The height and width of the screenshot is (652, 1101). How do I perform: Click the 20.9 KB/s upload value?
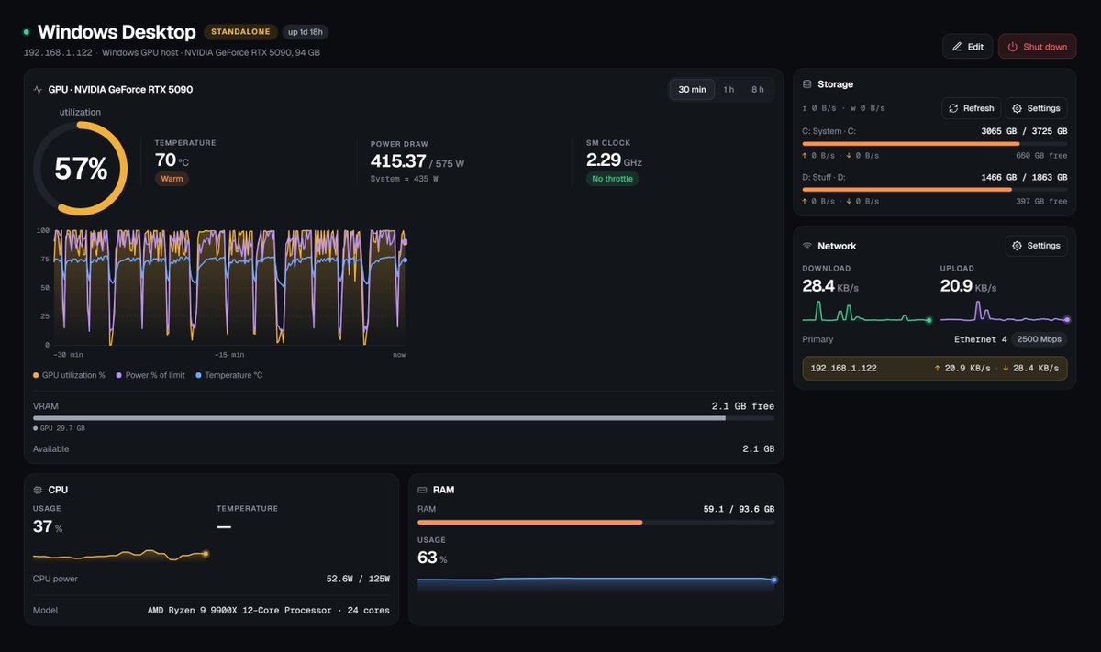click(x=968, y=286)
